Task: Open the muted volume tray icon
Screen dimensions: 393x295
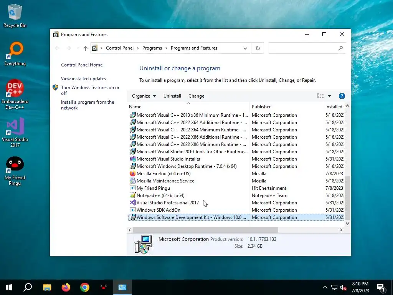Action: [343, 287]
